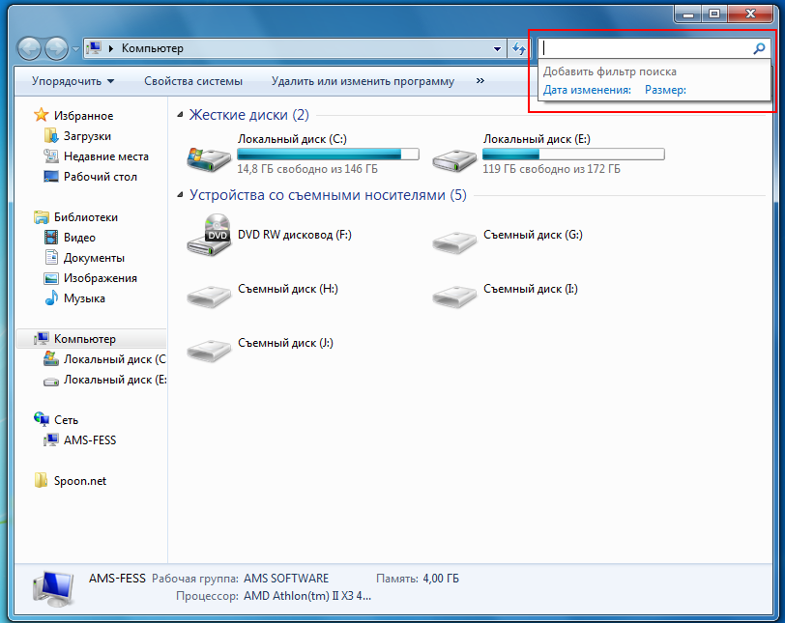Select the Локальный диск (E:) drive icon

[x=454, y=160]
